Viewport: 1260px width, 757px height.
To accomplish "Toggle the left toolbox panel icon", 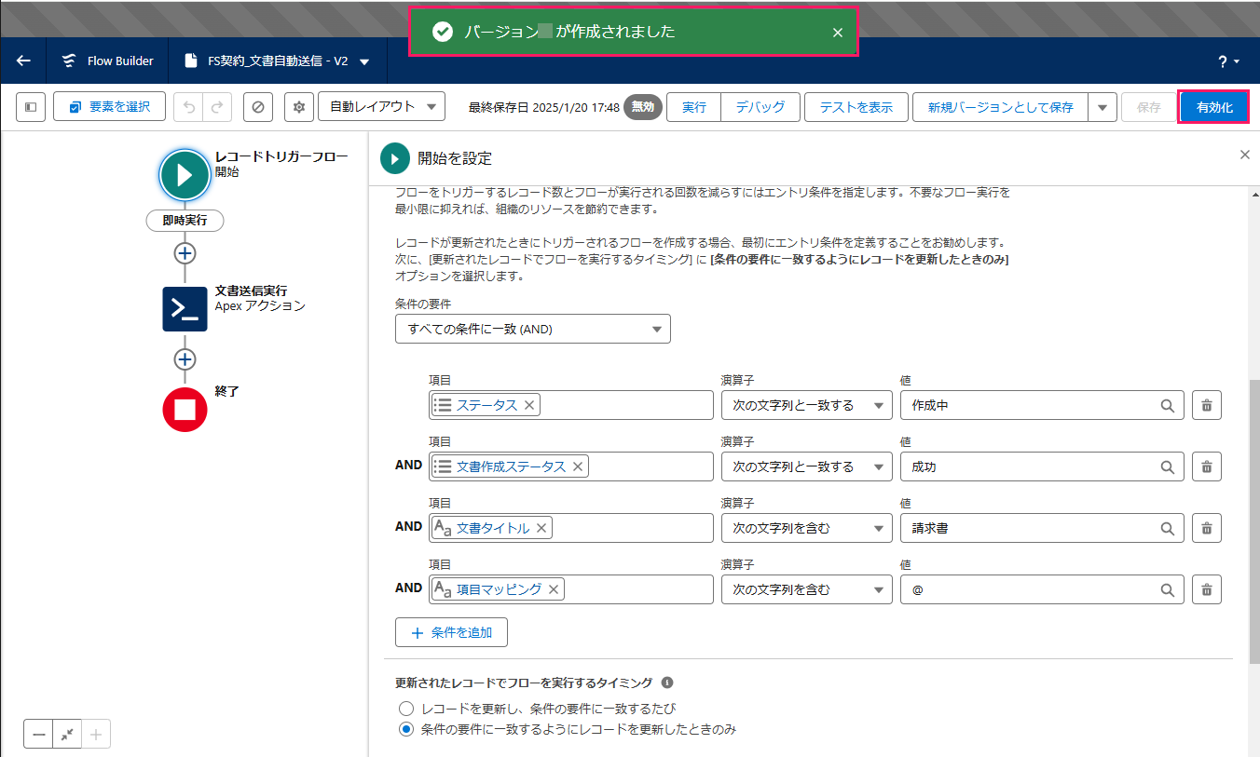I will 30,107.
